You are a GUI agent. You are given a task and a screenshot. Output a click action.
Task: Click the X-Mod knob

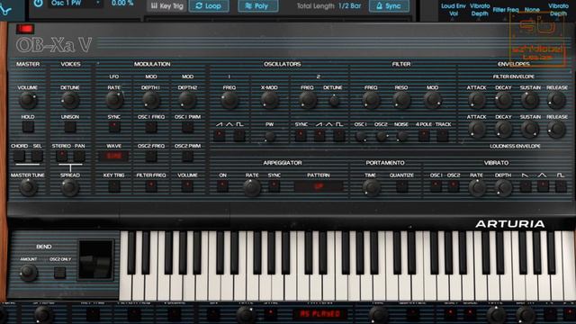[x=269, y=100]
